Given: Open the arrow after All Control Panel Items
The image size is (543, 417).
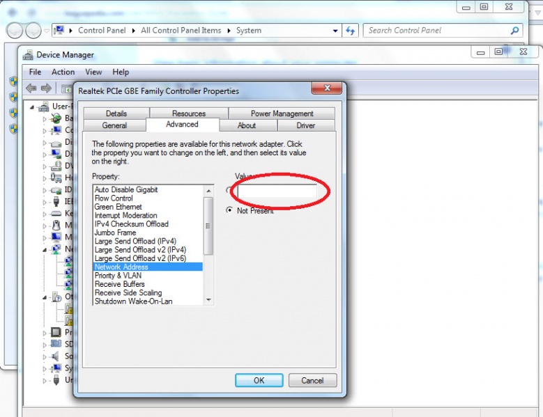Looking at the screenshot, I should [x=229, y=31].
